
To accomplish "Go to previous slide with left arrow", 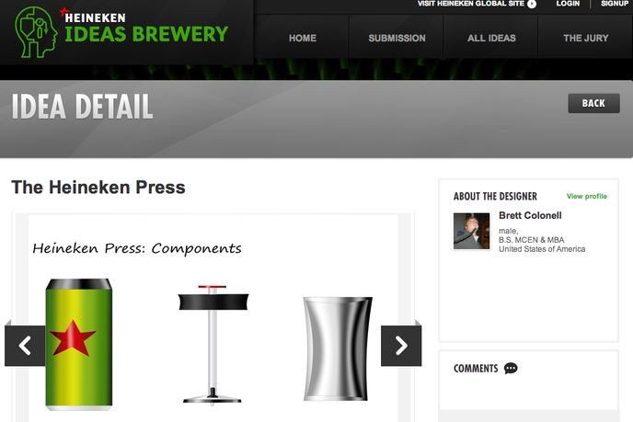I will click(x=25, y=346).
